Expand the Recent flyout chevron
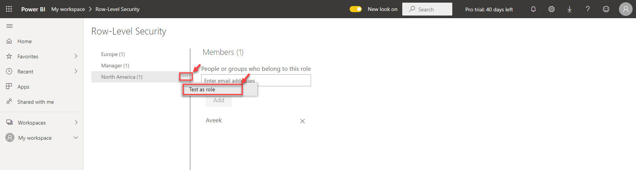Screen dimensions: 636x170 [76, 72]
